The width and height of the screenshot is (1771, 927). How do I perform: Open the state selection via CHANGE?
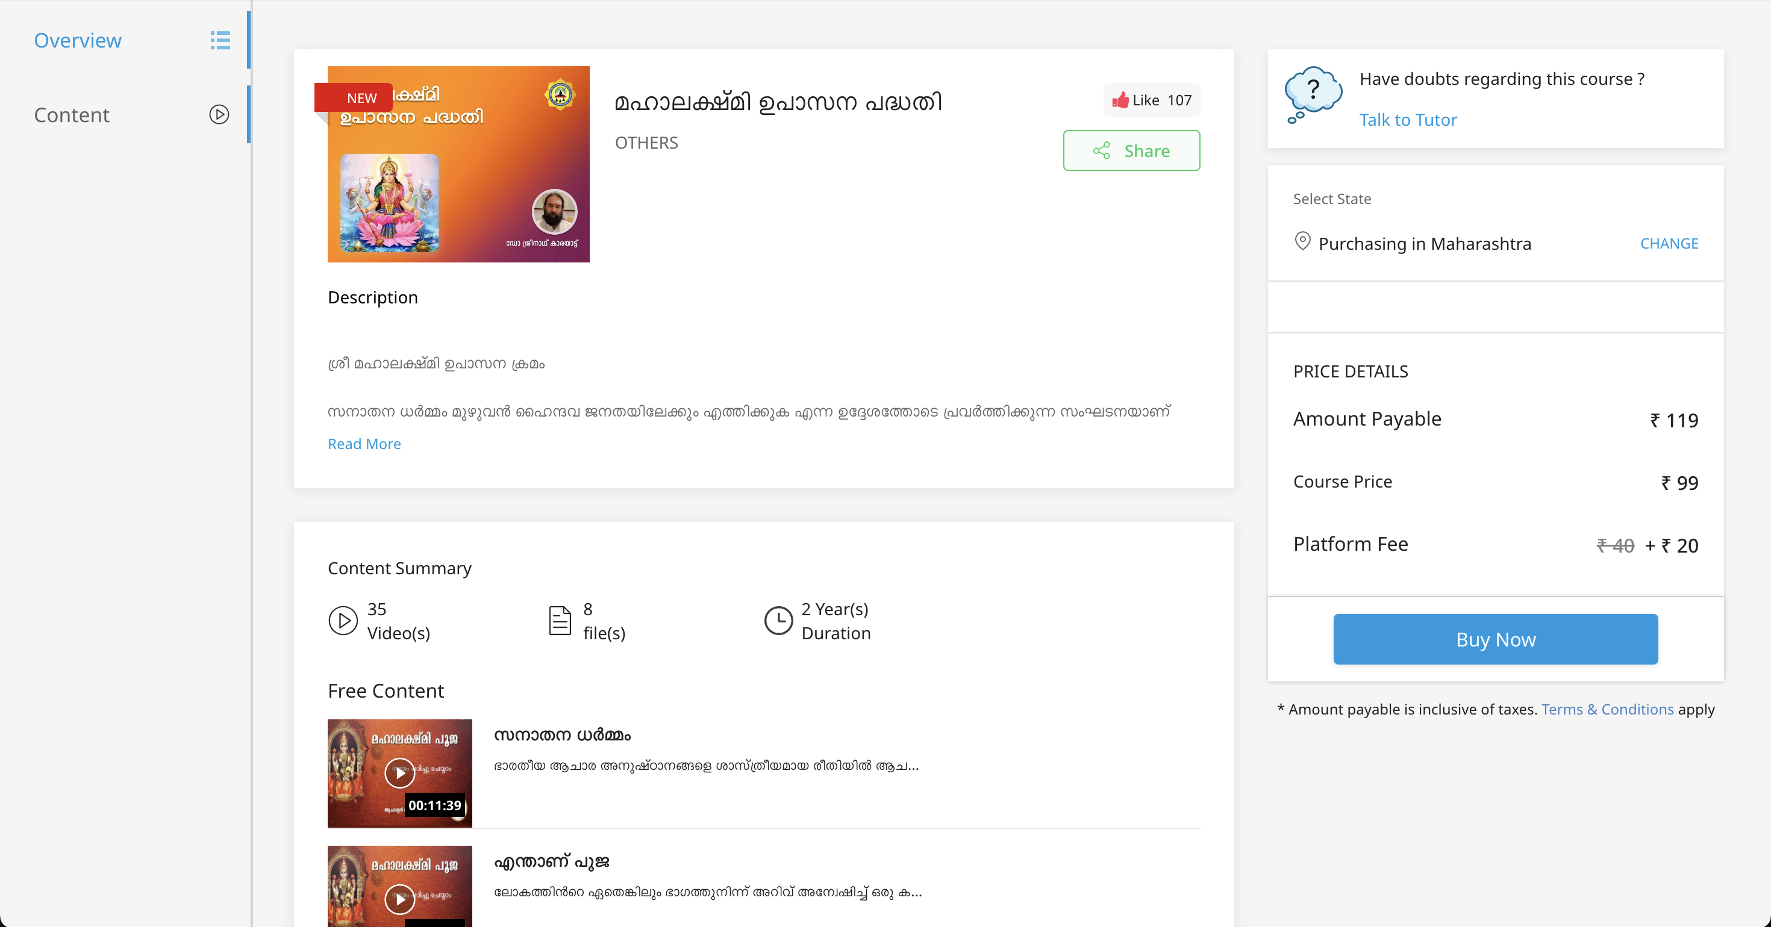[x=1669, y=243]
